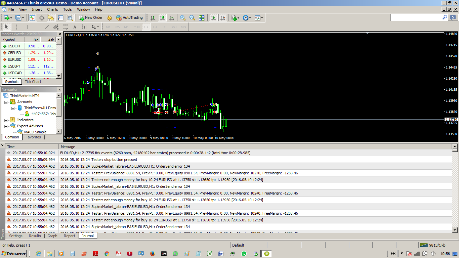459x258 pixels.
Task: Switch to the tester Graph tab
Action: tap(52, 236)
